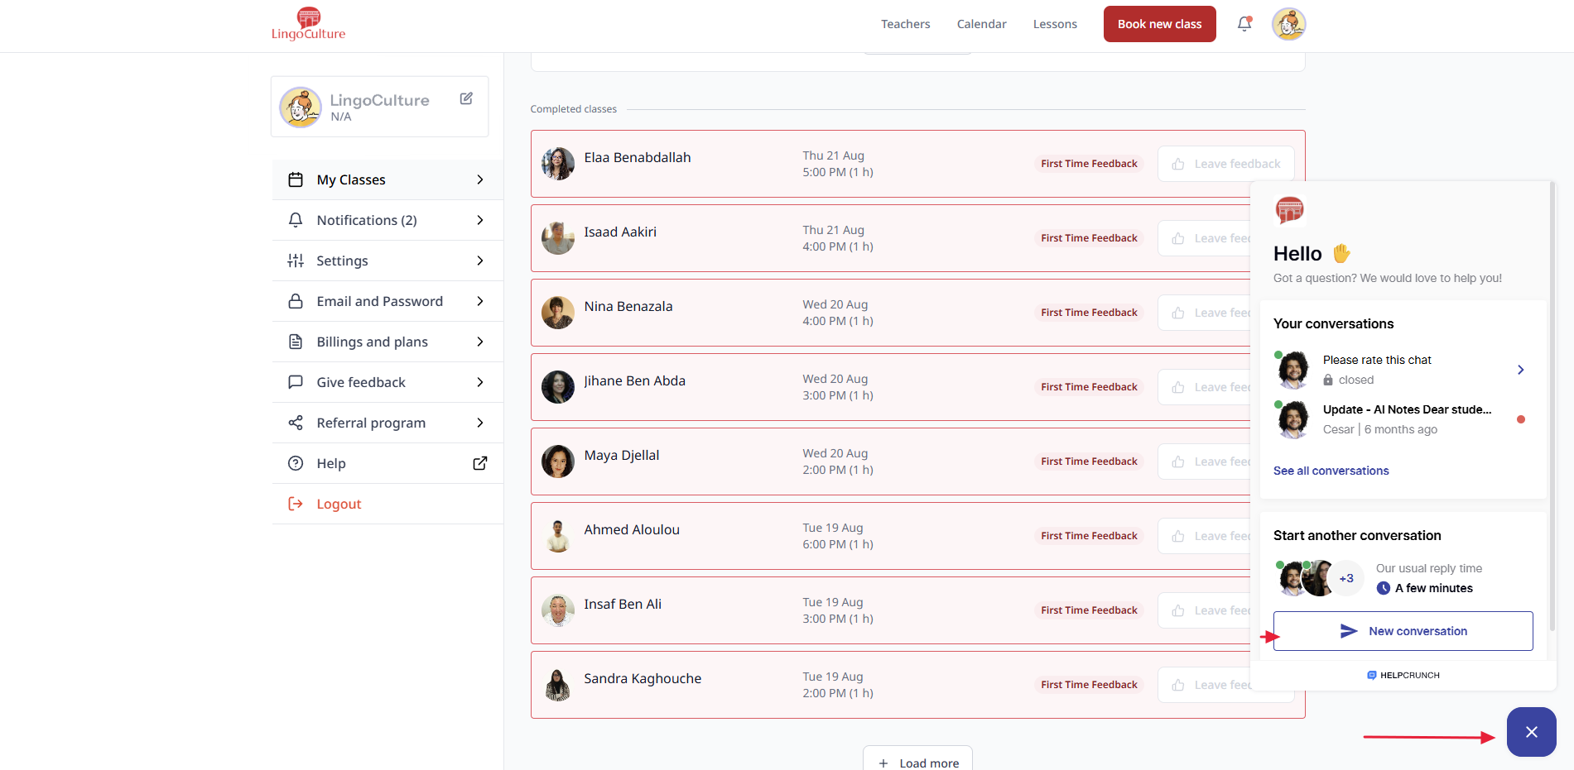
Task: Open the Teachers menu item
Action: coord(905,24)
